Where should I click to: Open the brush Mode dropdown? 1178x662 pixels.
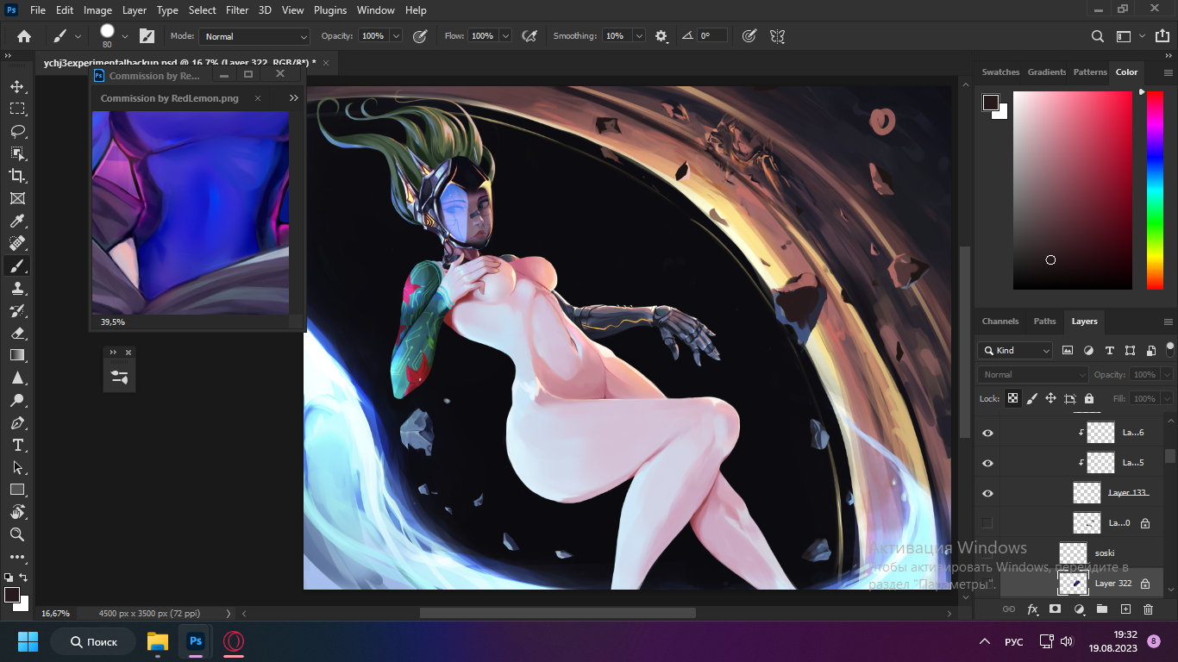(x=254, y=36)
